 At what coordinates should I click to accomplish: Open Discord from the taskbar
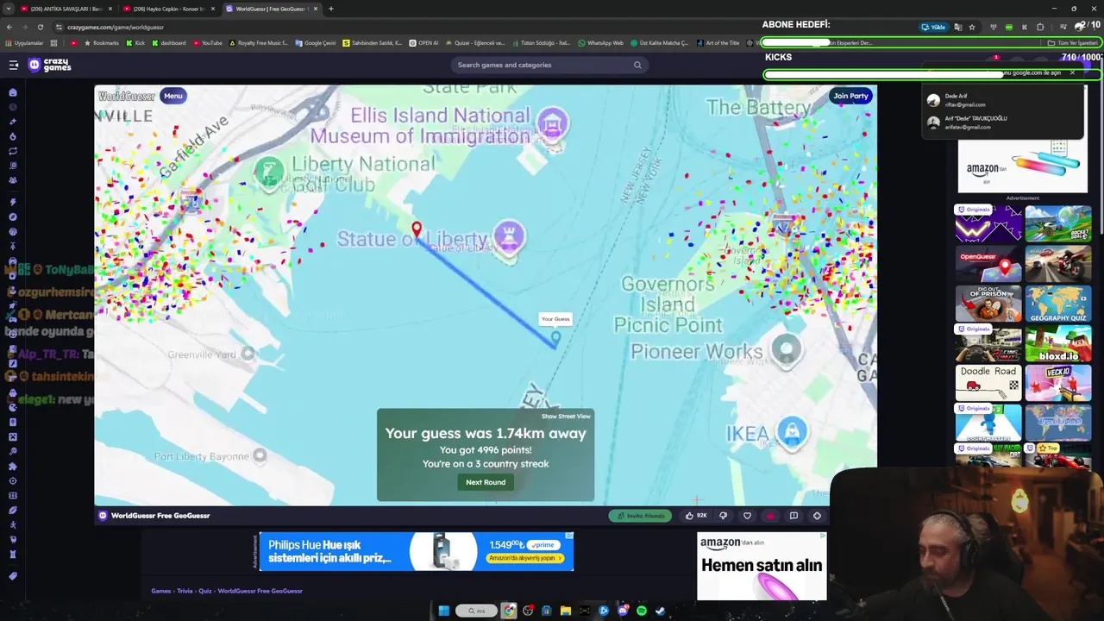(623, 611)
